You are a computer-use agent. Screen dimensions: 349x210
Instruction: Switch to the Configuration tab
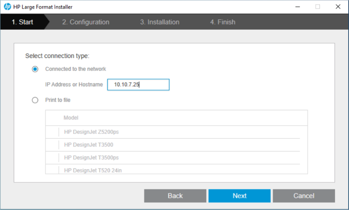click(86, 22)
